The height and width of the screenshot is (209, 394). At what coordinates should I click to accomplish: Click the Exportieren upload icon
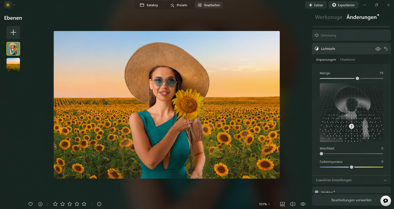click(x=334, y=5)
